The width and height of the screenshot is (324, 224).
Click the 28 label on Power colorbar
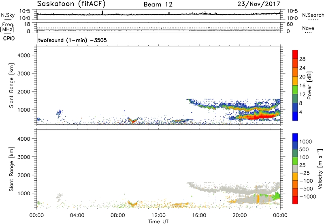[x=302, y=59]
